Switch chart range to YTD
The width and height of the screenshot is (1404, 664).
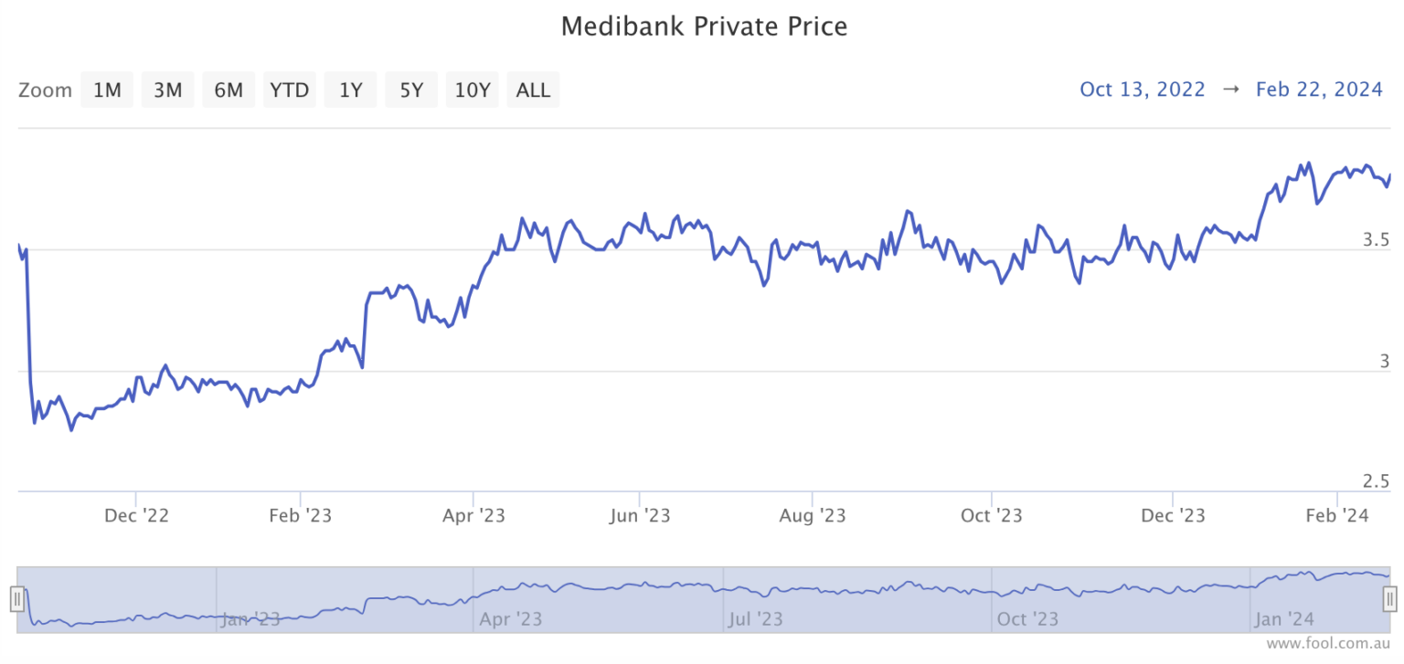[290, 90]
